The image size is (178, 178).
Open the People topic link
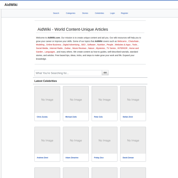(x=110, y=44)
